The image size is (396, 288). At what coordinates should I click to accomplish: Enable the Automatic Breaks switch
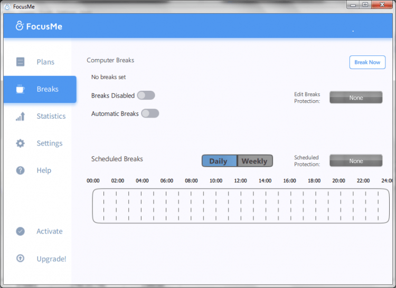(150, 113)
